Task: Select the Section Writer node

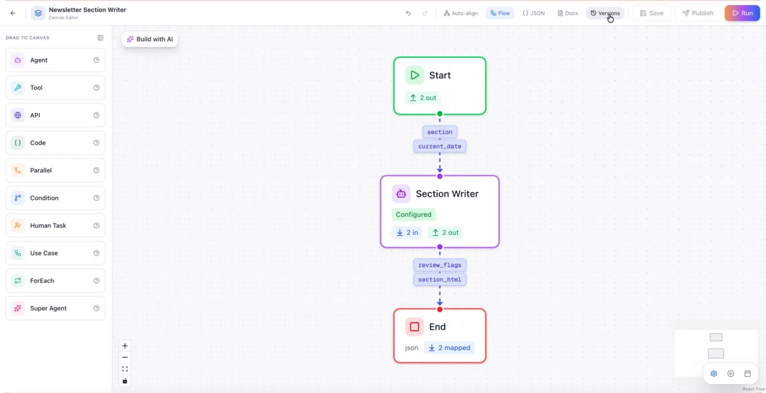Action: tap(439, 212)
